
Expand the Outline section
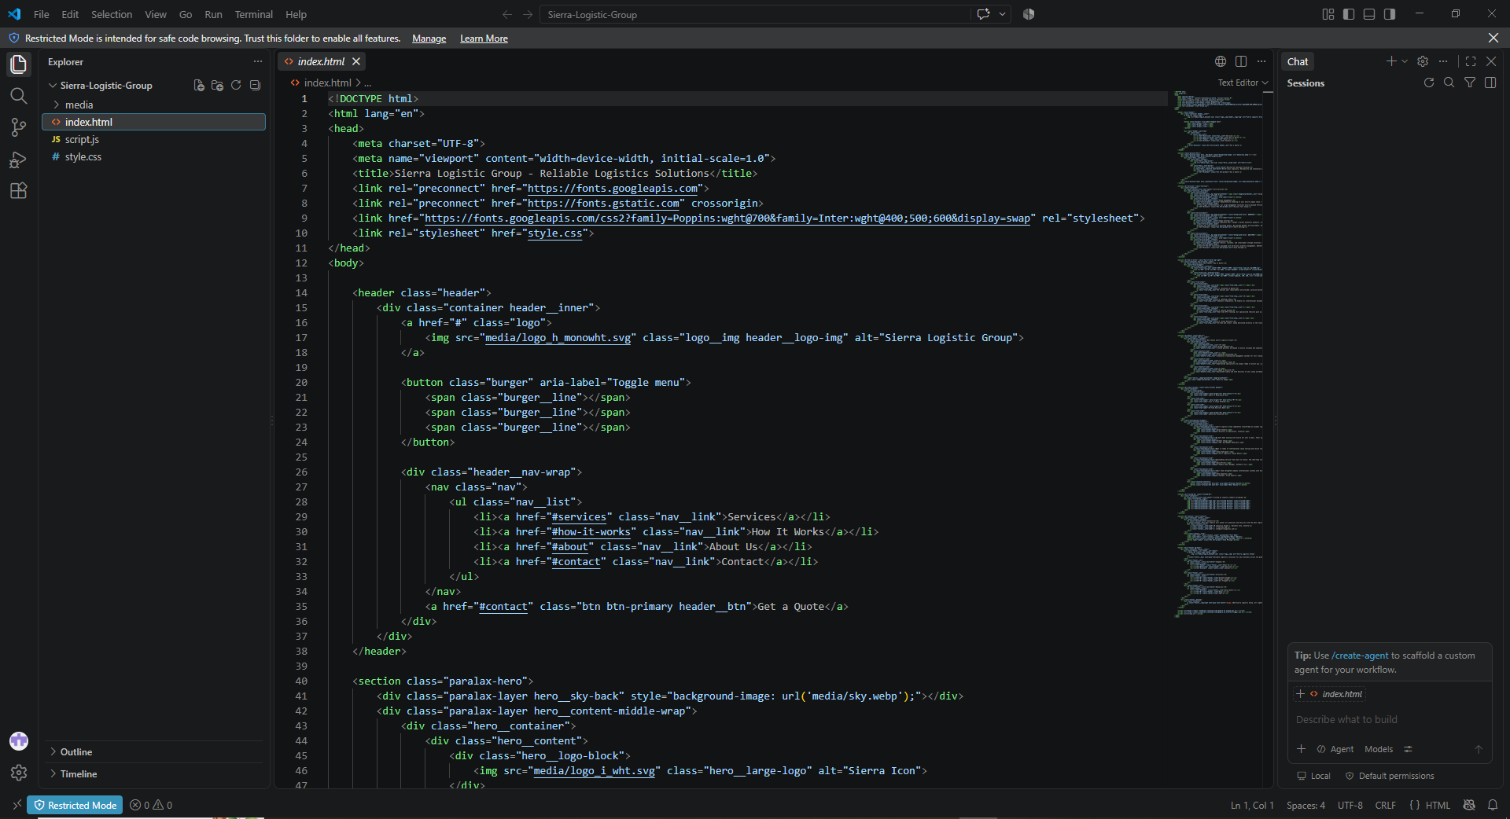pos(76,752)
